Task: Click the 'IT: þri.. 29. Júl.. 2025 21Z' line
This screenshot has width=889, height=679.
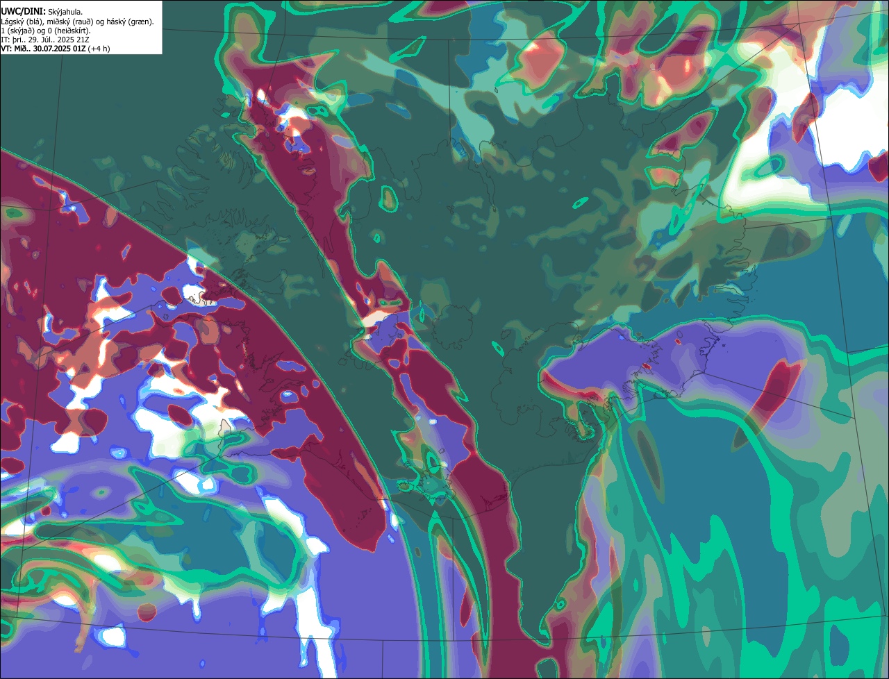Action: coord(44,40)
